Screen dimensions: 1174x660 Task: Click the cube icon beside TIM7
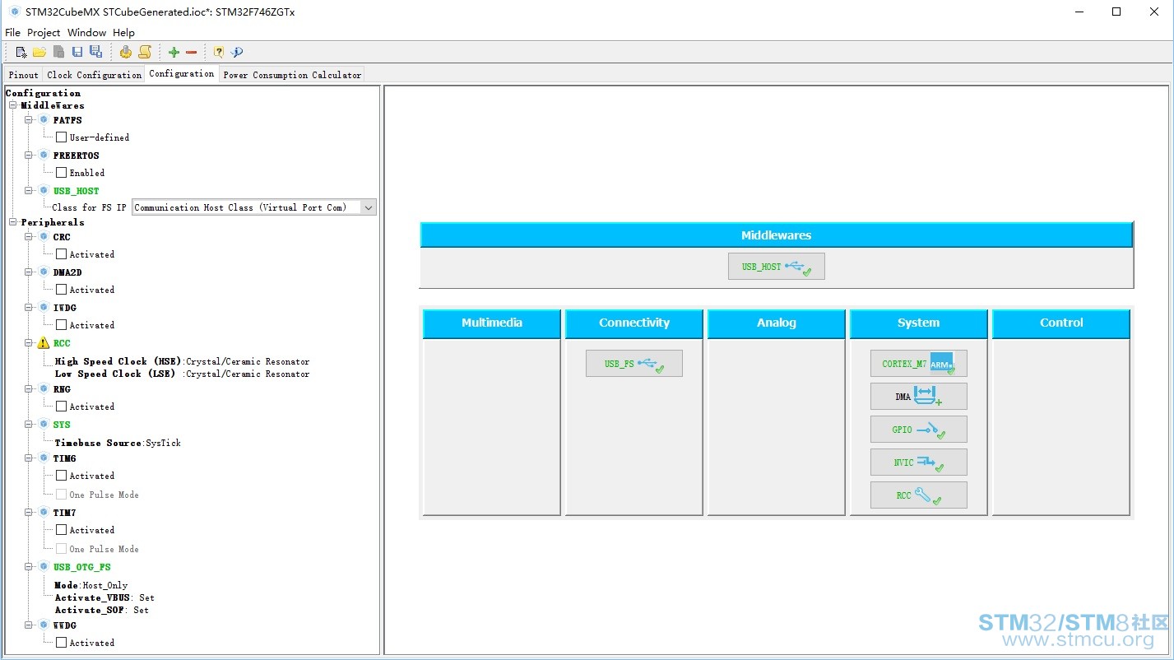44,512
